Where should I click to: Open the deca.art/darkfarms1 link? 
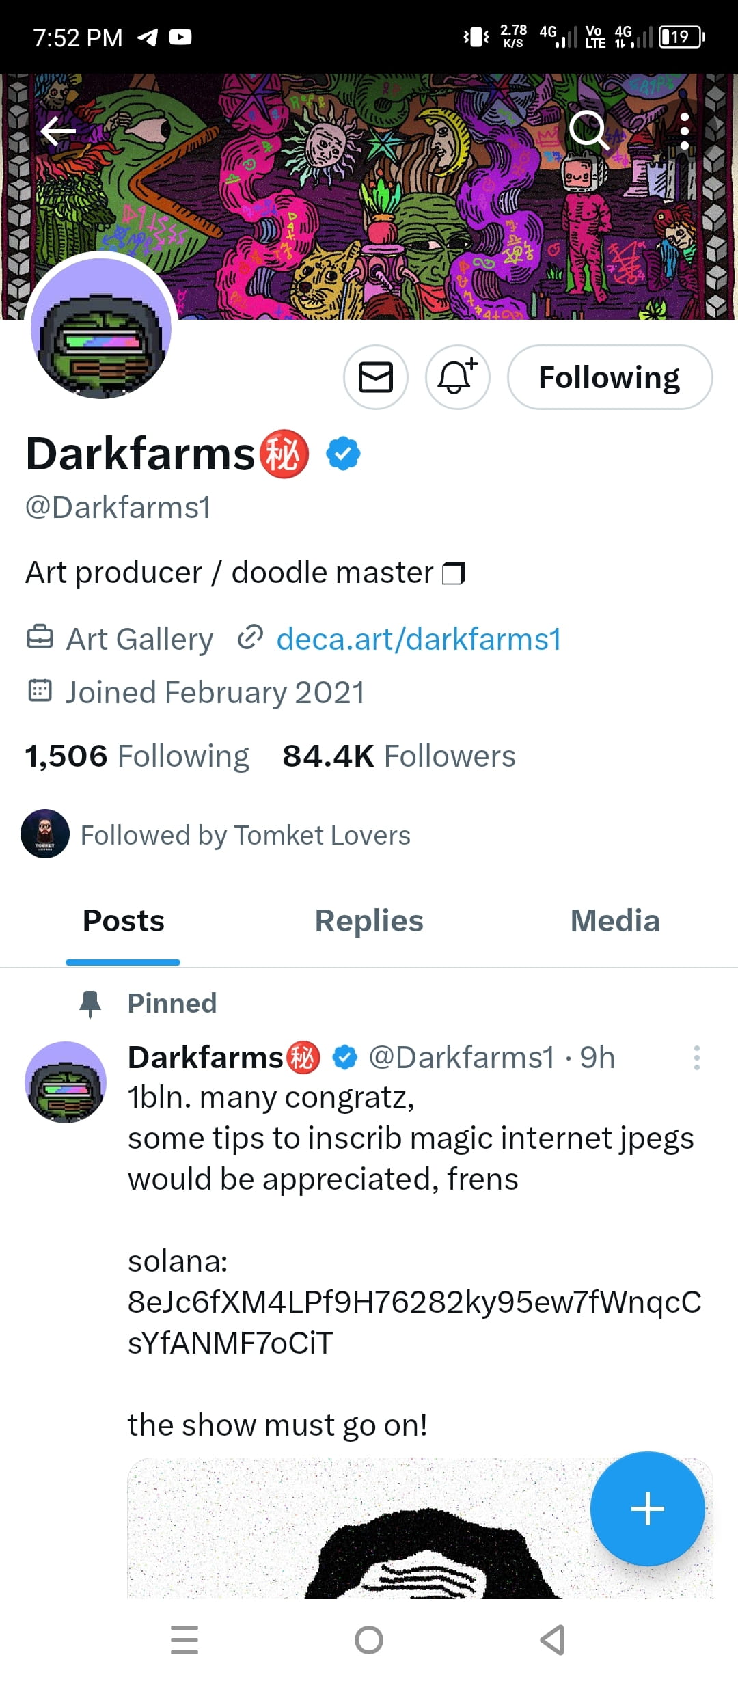point(418,638)
